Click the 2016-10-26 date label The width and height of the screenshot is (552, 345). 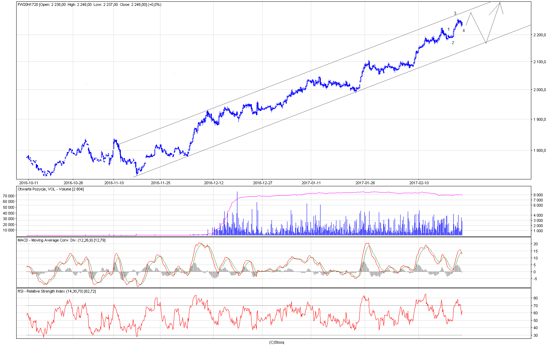coord(73,183)
